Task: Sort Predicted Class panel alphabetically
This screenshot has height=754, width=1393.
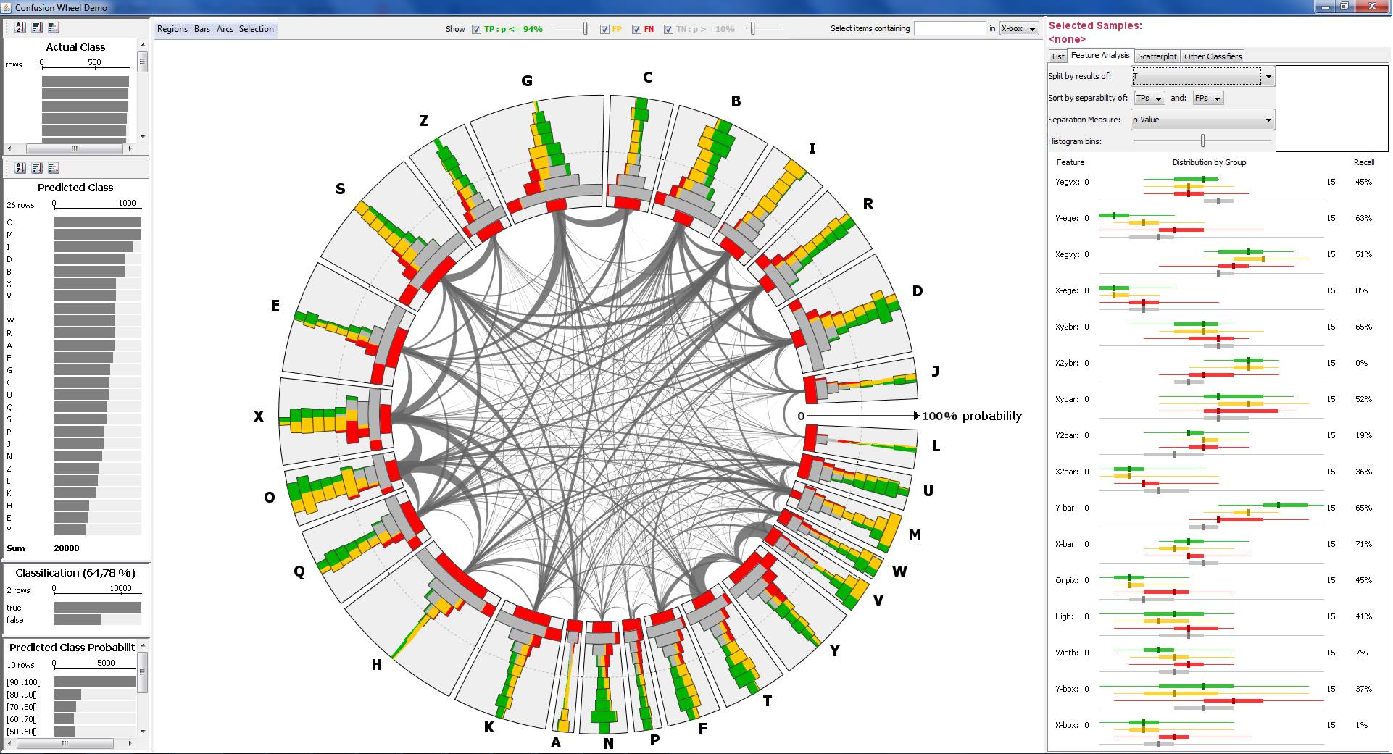Action: tap(20, 168)
